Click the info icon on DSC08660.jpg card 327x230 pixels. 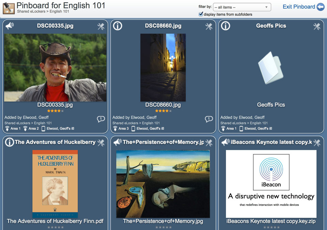tap(118, 26)
